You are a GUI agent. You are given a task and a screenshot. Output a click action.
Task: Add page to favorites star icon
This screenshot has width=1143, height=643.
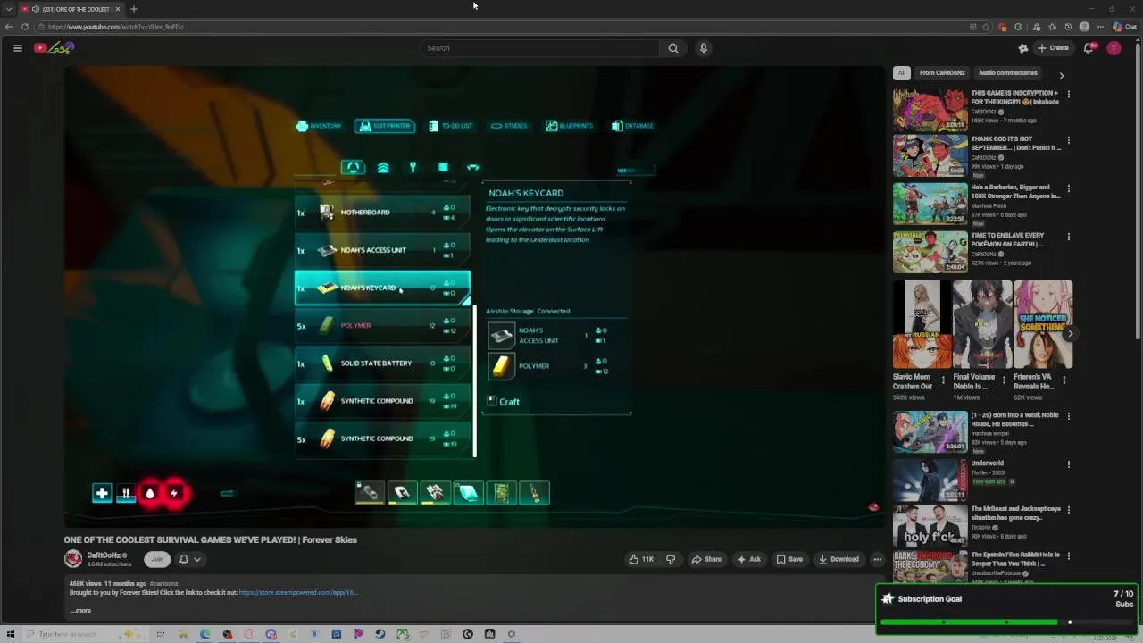click(x=986, y=27)
